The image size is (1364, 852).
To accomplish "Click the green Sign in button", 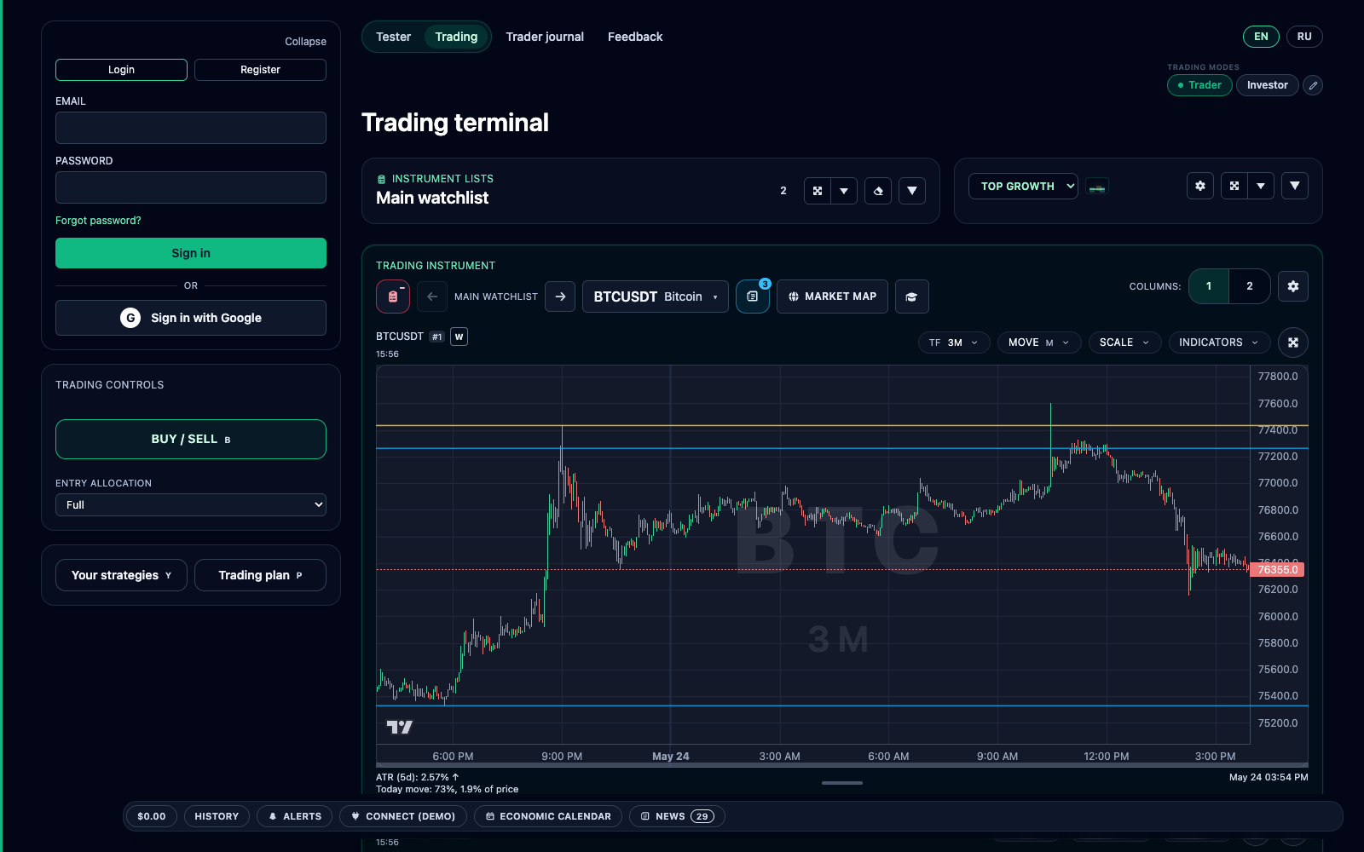I will (x=191, y=253).
